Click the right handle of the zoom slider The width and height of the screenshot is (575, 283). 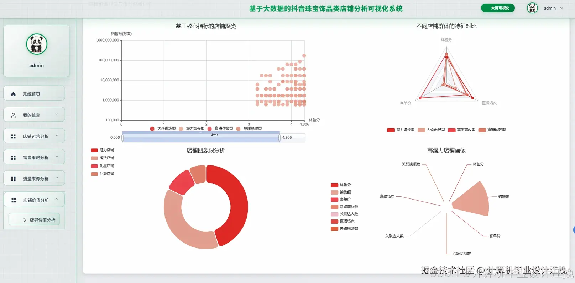279,138
